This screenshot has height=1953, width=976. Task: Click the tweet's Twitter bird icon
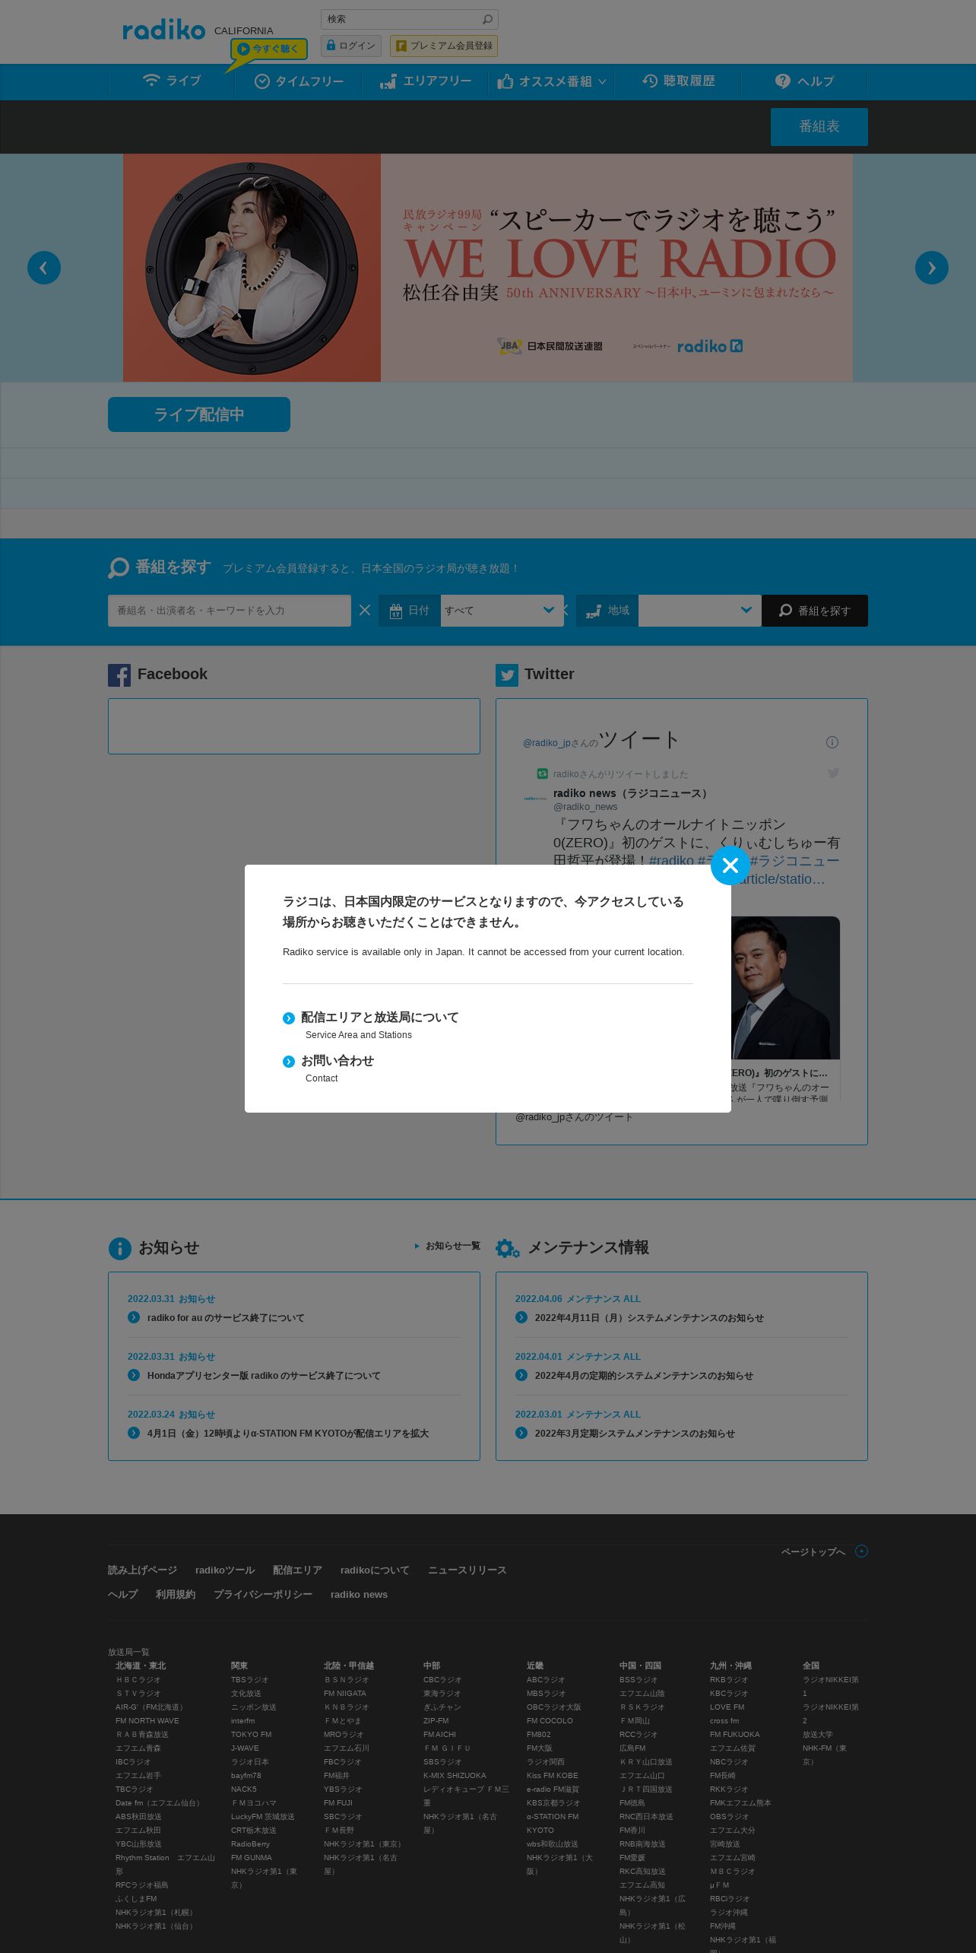pos(833,773)
